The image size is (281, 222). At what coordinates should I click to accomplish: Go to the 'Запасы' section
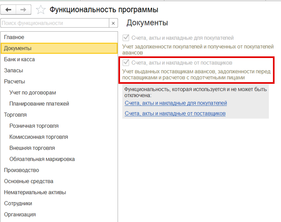pos(14,71)
